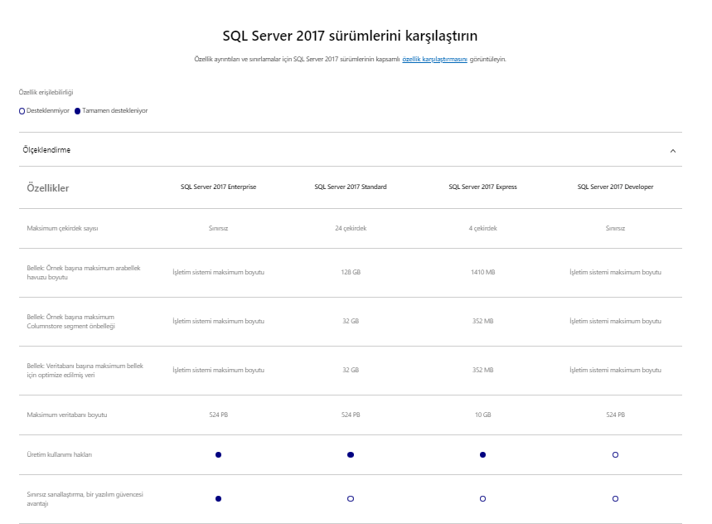Click the Columnstore segment önbelleği row label
712x524 pixels.
pyautogui.click(x=70, y=322)
